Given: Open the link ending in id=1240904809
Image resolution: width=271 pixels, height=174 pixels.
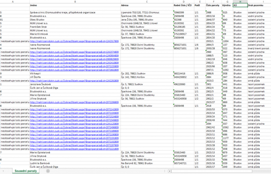Looking at the screenshot, I should [x=74, y=55].
